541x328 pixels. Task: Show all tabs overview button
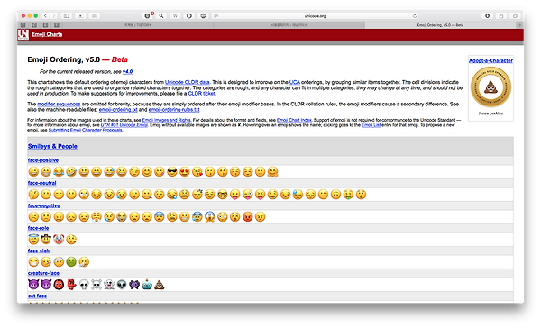pyautogui.click(x=515, y=16)
